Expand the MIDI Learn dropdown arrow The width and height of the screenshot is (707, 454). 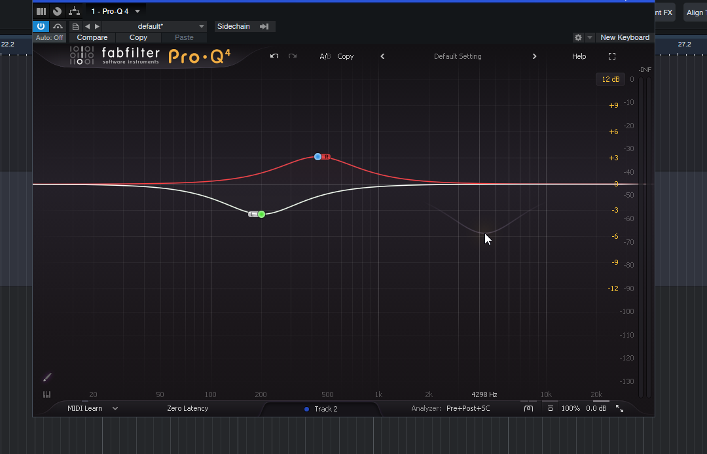point(115,408)
